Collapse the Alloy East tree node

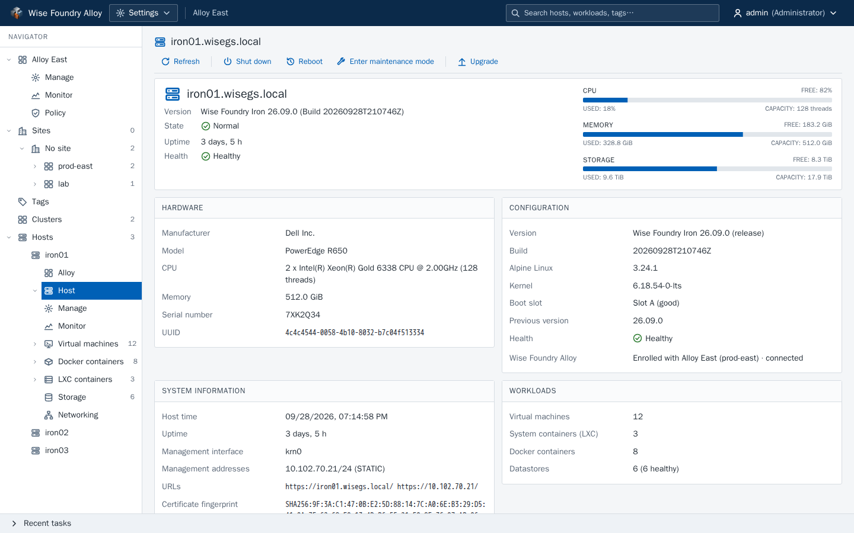[9, 60]
